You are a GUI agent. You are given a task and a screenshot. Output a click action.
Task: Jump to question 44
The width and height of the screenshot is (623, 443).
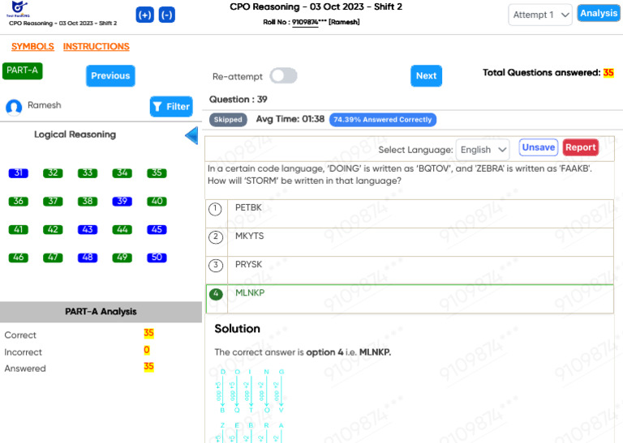pos(122,230)
